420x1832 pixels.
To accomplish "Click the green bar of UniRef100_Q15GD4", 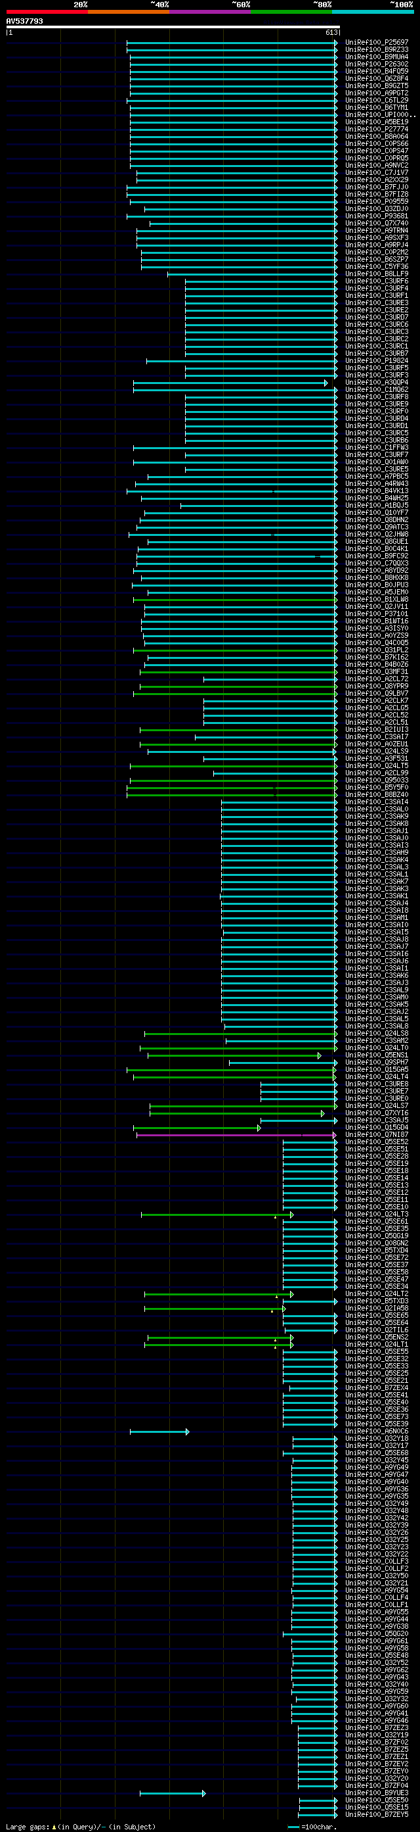I will point(198,1128).
